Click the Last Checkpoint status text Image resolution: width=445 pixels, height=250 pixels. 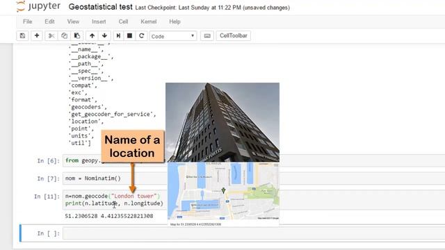point(213,8)
